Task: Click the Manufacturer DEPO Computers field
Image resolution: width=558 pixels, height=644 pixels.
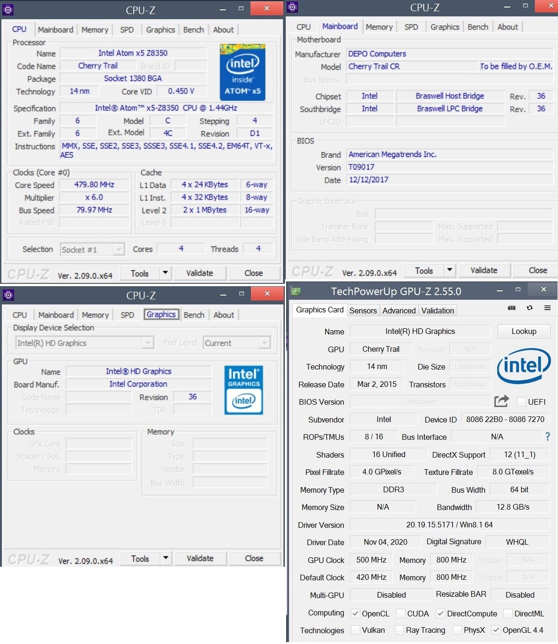Action: pyautogui.click(x=450, y=53)
